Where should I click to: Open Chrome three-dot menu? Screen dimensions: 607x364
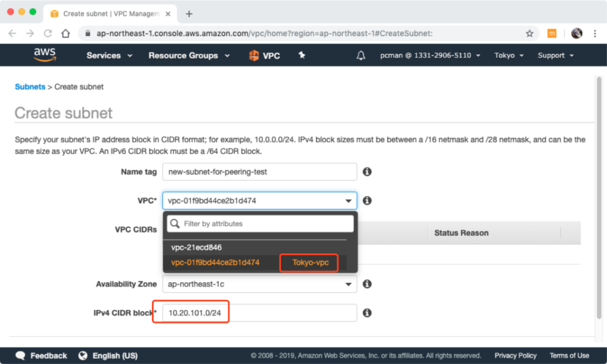595,33
